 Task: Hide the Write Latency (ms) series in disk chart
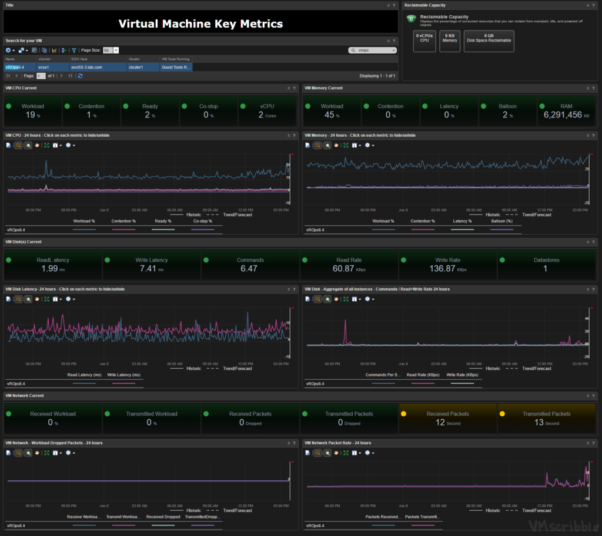pos(123,375)
